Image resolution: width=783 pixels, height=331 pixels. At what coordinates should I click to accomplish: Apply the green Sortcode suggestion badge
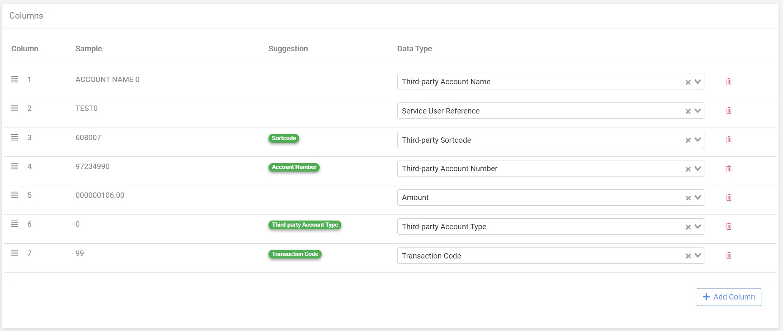[x=284, y=138]
